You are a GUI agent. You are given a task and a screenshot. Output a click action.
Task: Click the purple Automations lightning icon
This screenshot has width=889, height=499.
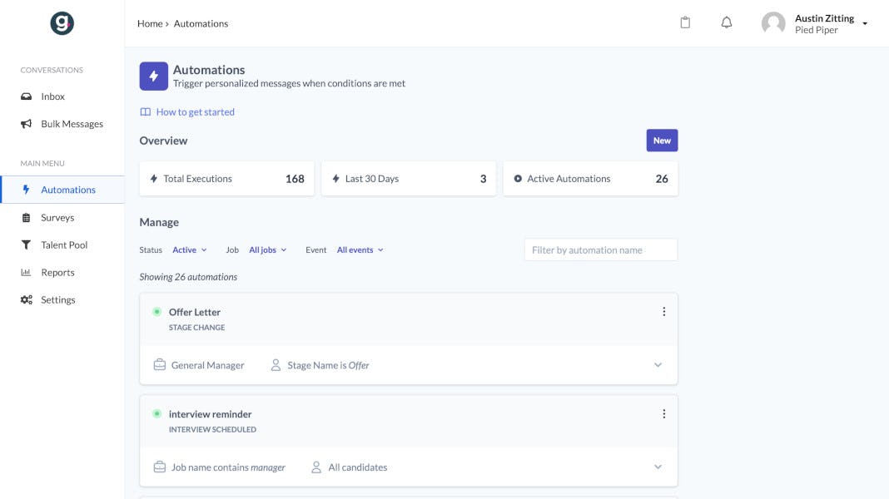pos(153,76)
